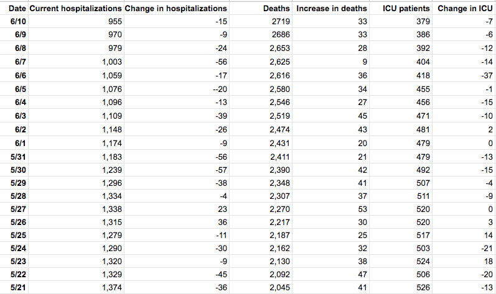Select the 526 ICU patients cell

(423, 287)
